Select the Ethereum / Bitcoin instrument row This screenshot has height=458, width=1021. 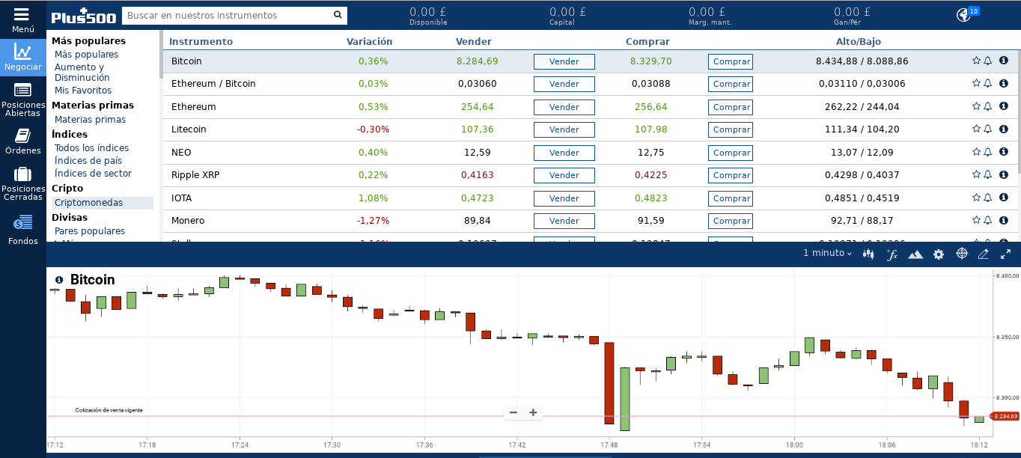(589, 84)
